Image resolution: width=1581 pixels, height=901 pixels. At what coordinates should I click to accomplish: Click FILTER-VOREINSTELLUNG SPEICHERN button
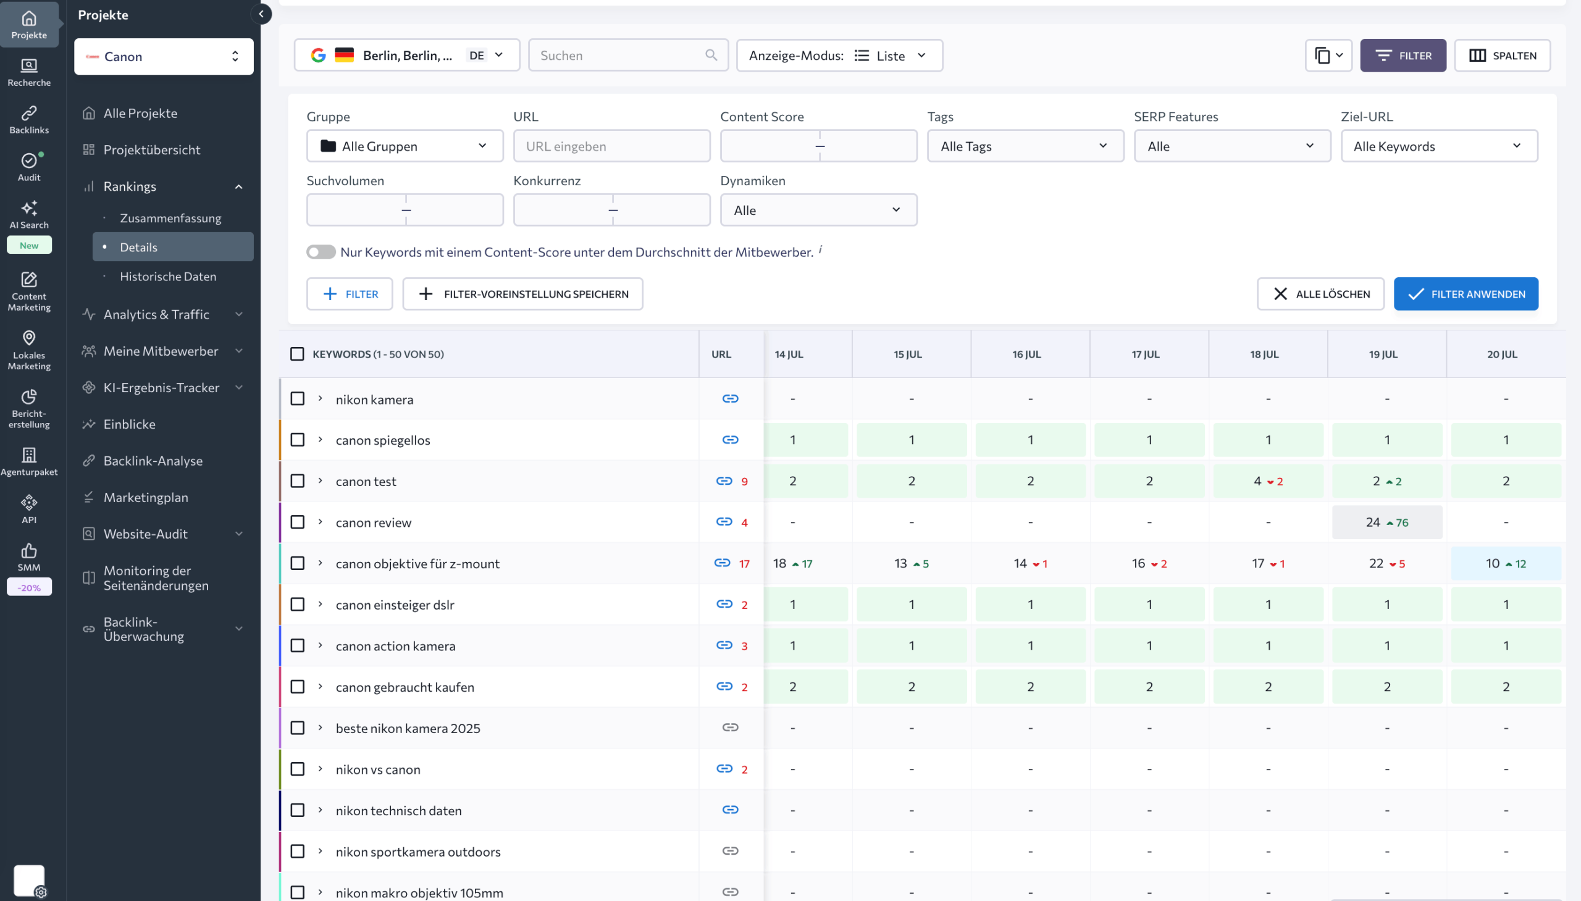[x=523, y=294]
